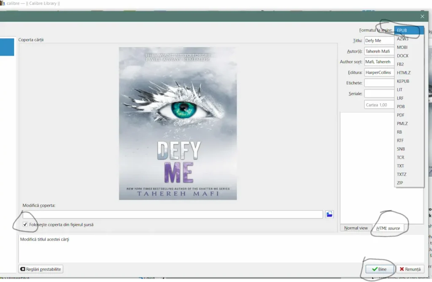
Task: Select DOCX as output format
Action: [402, 56]
